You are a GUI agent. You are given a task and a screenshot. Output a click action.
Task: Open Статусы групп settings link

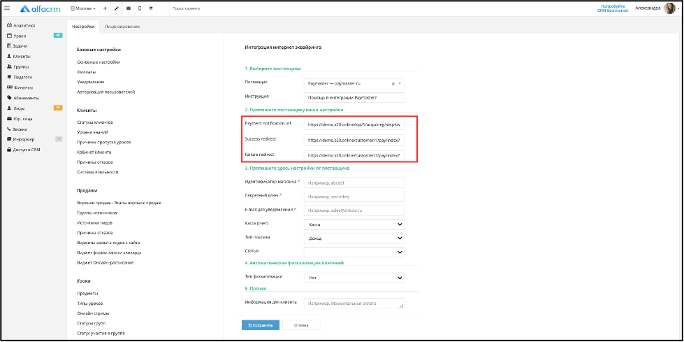tap(91, 323)
